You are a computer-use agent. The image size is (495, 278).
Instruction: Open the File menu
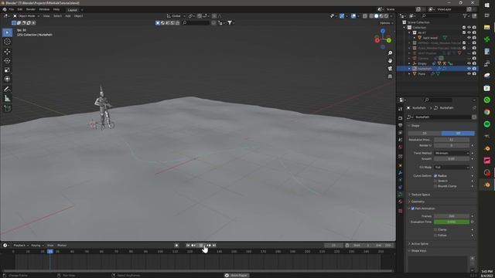[12, 9]
